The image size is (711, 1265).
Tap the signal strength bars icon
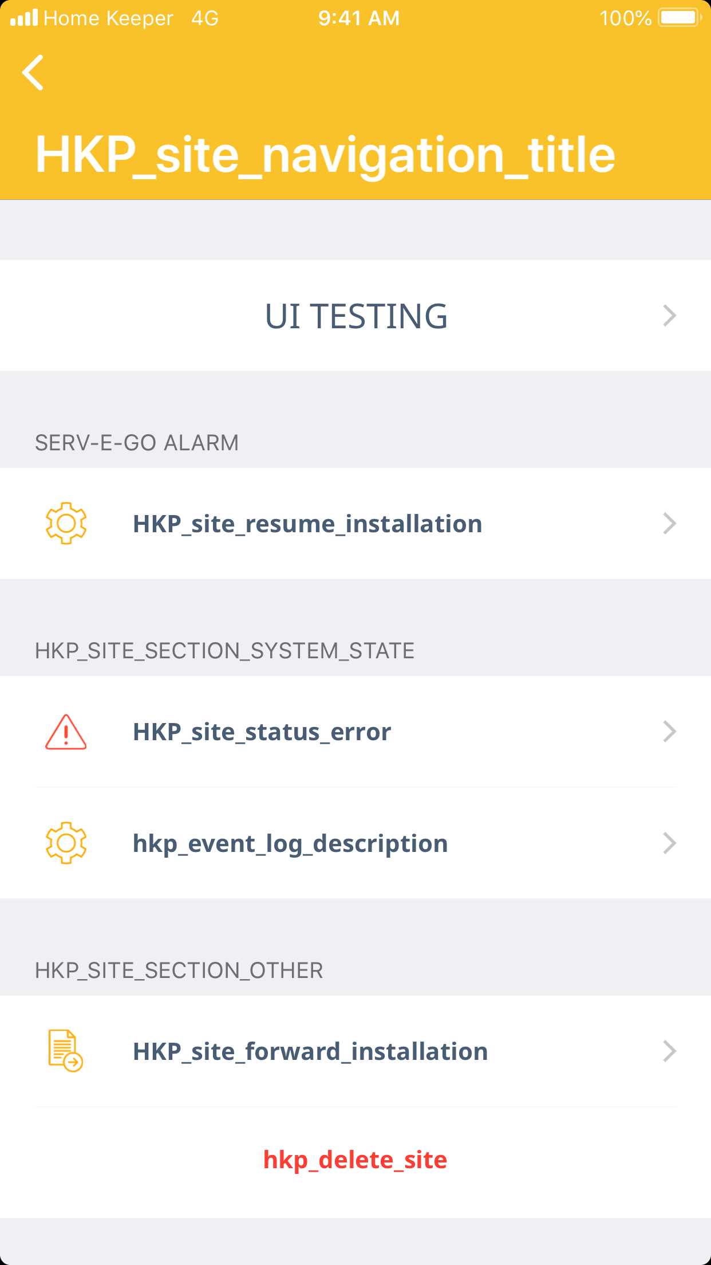point(24,18)
